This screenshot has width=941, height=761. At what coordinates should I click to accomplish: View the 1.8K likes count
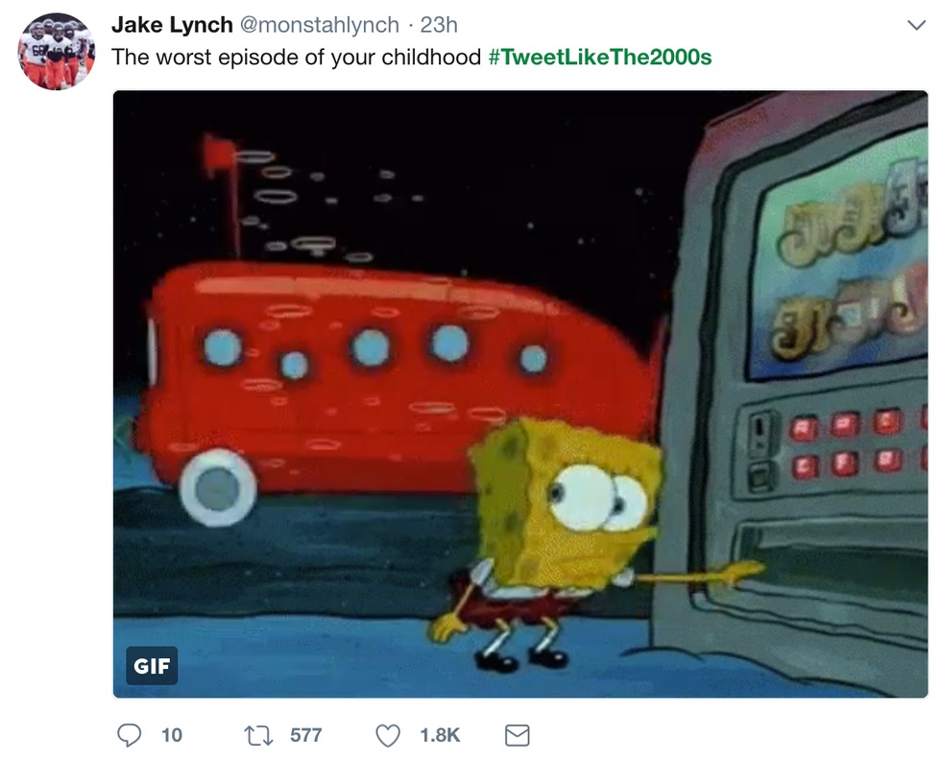[x=440, y=735]
